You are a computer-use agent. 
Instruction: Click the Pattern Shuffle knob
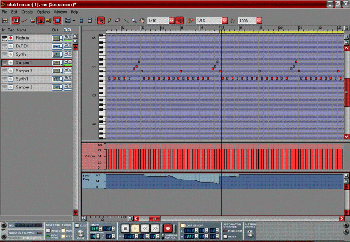tap(250, 232)
